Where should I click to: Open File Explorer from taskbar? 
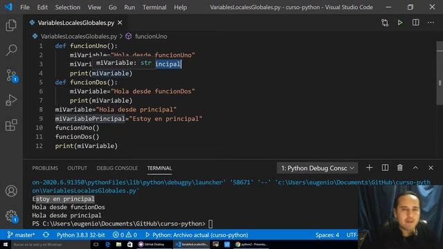[x=118, y=244]
